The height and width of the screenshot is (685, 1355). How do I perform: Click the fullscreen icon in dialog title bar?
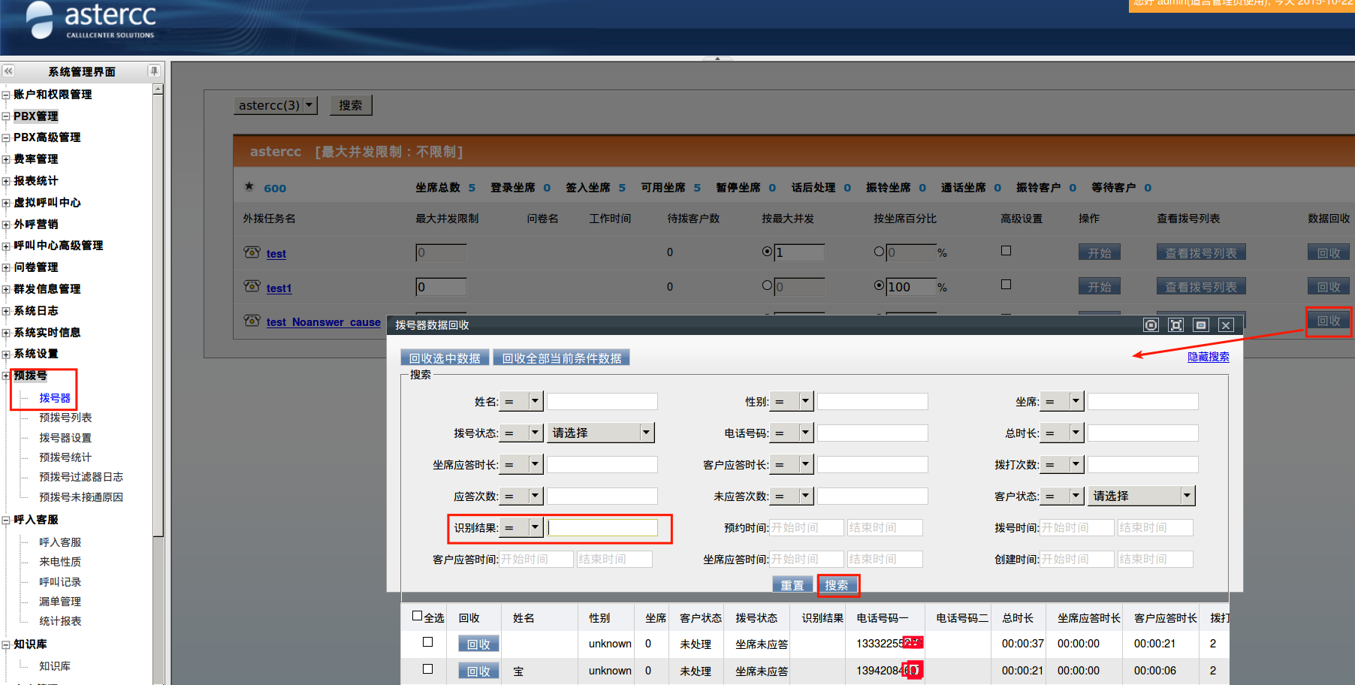coord(1176,325)
